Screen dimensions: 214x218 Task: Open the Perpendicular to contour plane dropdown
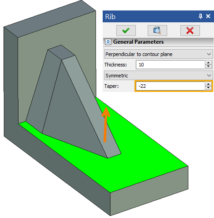(x=159, y=54)
